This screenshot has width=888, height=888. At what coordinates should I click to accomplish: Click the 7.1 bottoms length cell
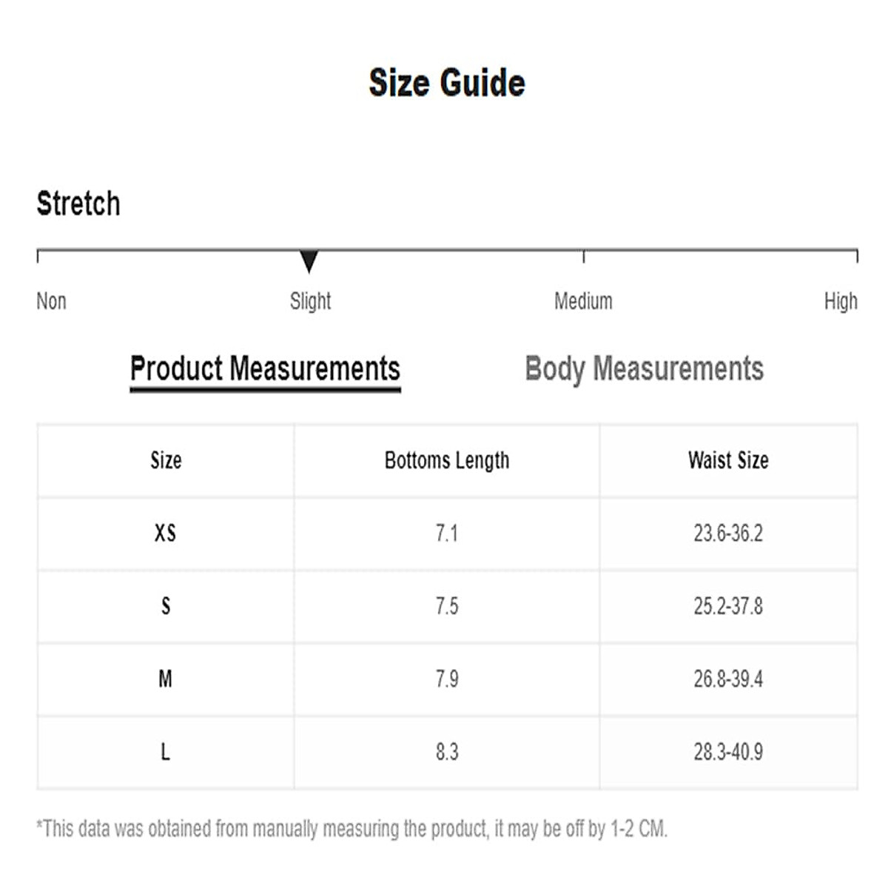[x=447, y=533]
